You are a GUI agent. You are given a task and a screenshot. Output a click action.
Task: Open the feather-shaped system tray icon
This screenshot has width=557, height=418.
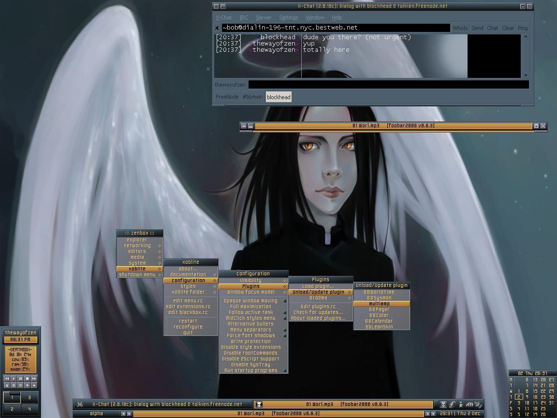tap(452, 404)
